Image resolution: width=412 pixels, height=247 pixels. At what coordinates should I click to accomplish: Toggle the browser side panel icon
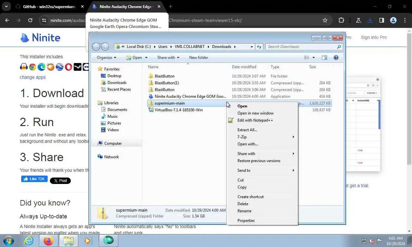[381, 20]
